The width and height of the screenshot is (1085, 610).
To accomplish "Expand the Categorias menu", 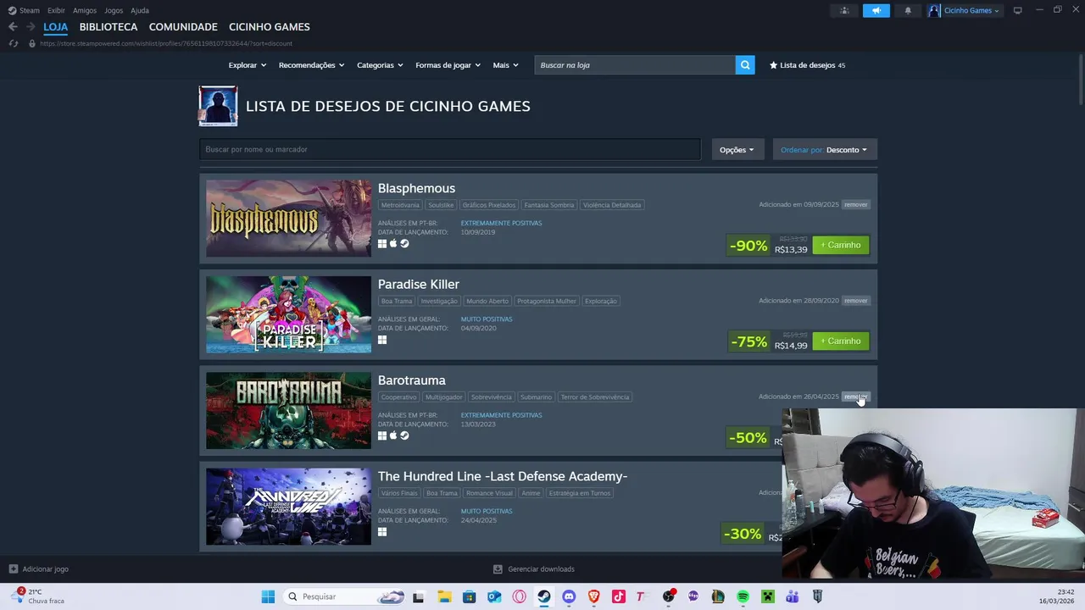I will (x=380, y=65).
